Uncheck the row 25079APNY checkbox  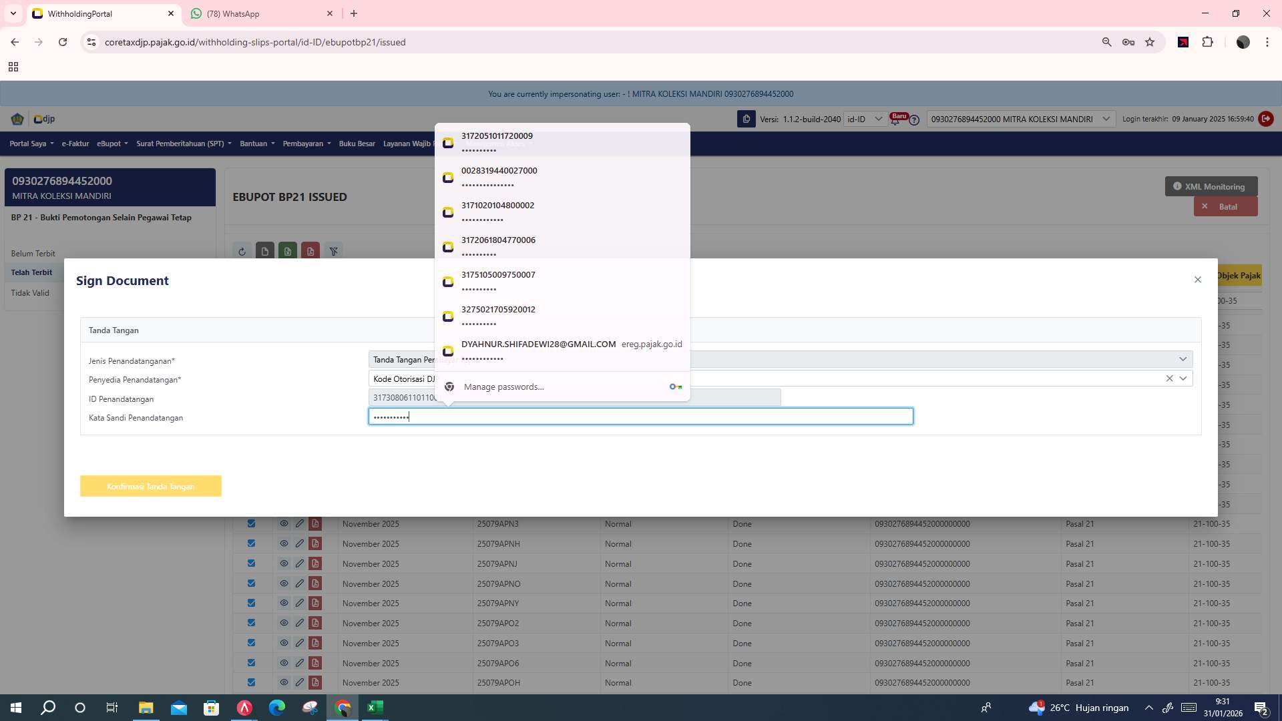click(251, 603)
